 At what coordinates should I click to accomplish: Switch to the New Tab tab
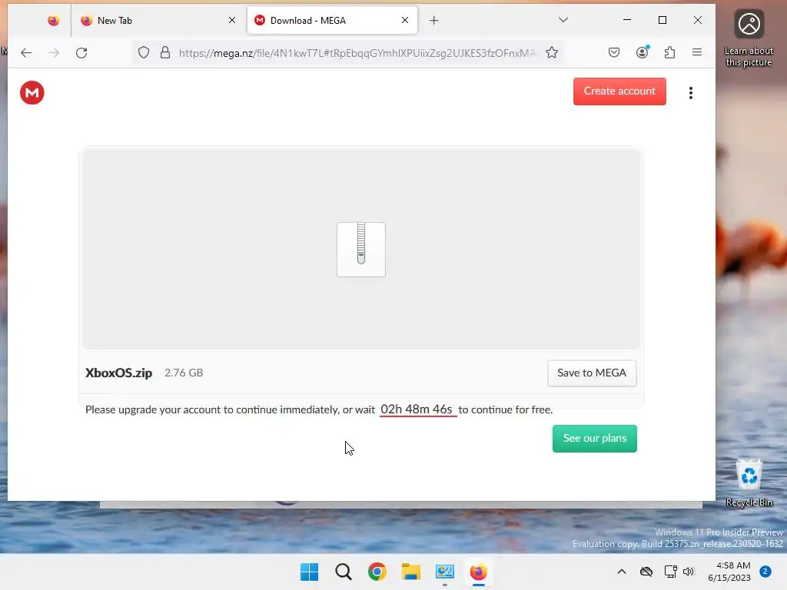click(157, 20)
